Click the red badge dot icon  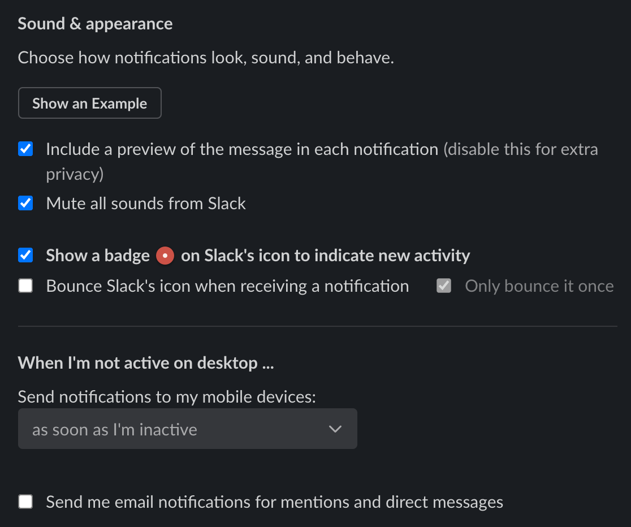tap(165, 256)
